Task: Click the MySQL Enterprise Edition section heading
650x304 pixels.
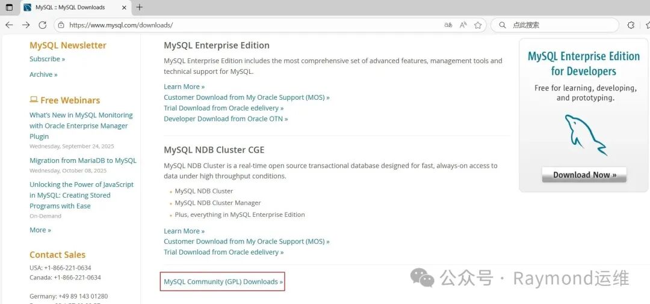Action: [217, 46]
